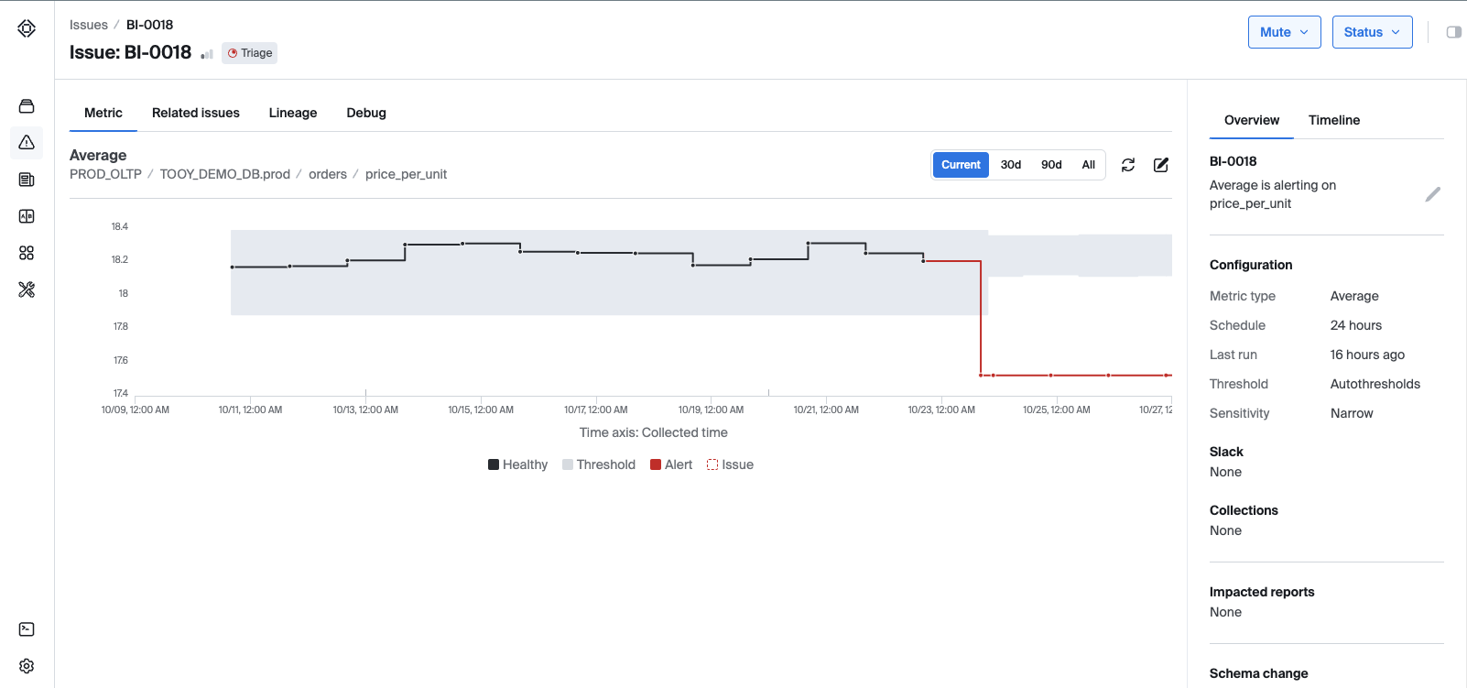The height and width of the screenshot is (688, 1467).
Task: Click the Narrow sensitivity value
Action: (x=1352, y=413)
